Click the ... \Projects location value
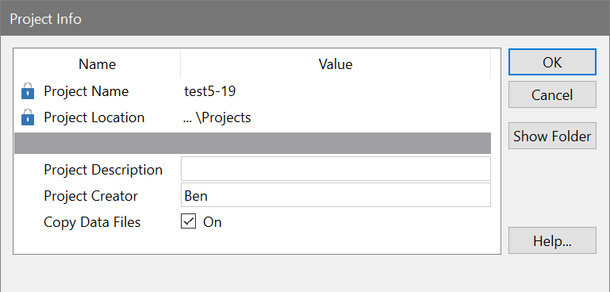Image resolution: width=610 pixels, height=292 pixels. 217,117
